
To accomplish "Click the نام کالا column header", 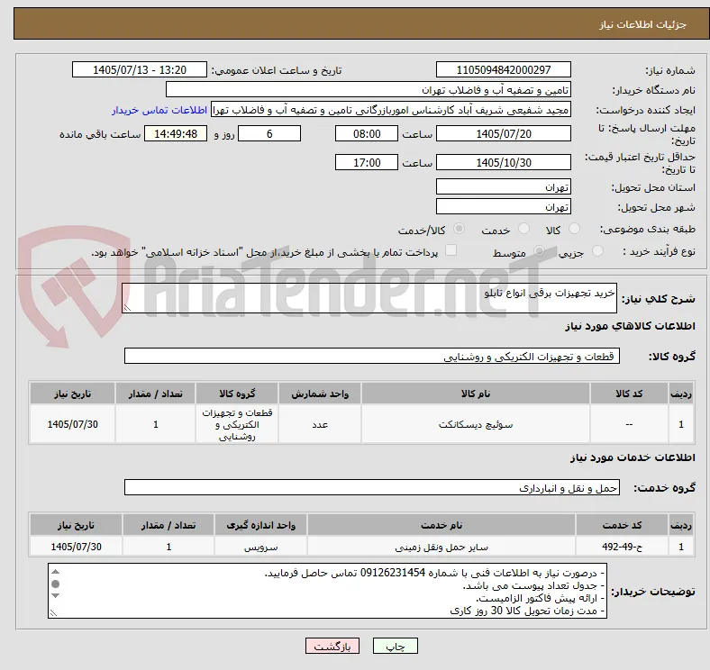I will coord(476,394).
